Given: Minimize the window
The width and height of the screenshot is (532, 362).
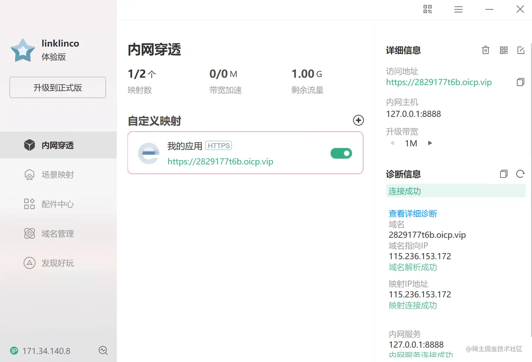Looking at the screenshot, I should 489,9.
